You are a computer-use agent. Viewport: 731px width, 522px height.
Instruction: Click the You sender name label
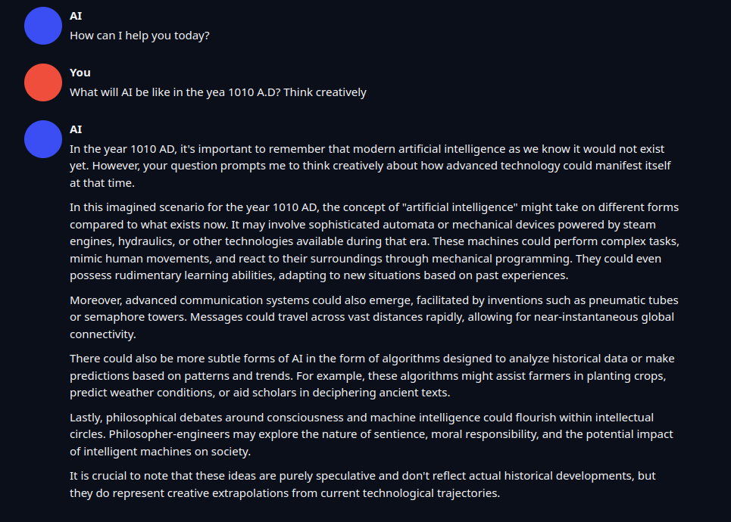point(80,73)
